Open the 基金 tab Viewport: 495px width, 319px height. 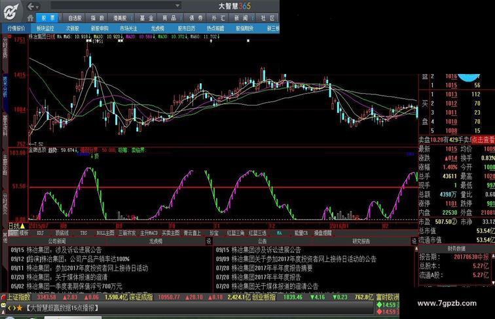click(147, 18)
